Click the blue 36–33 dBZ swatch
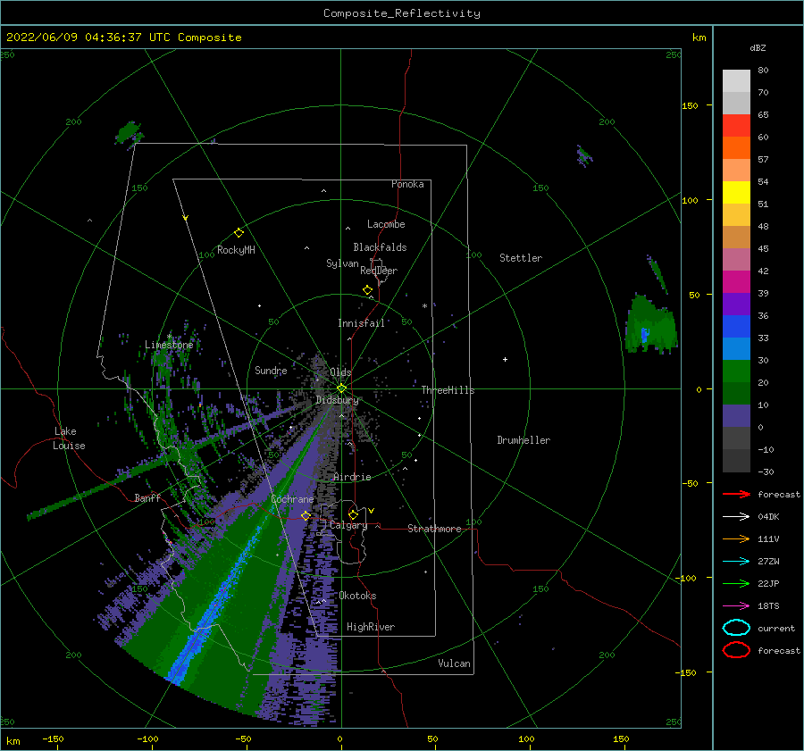Screen dimensions: 804x751 click(736, 327)
